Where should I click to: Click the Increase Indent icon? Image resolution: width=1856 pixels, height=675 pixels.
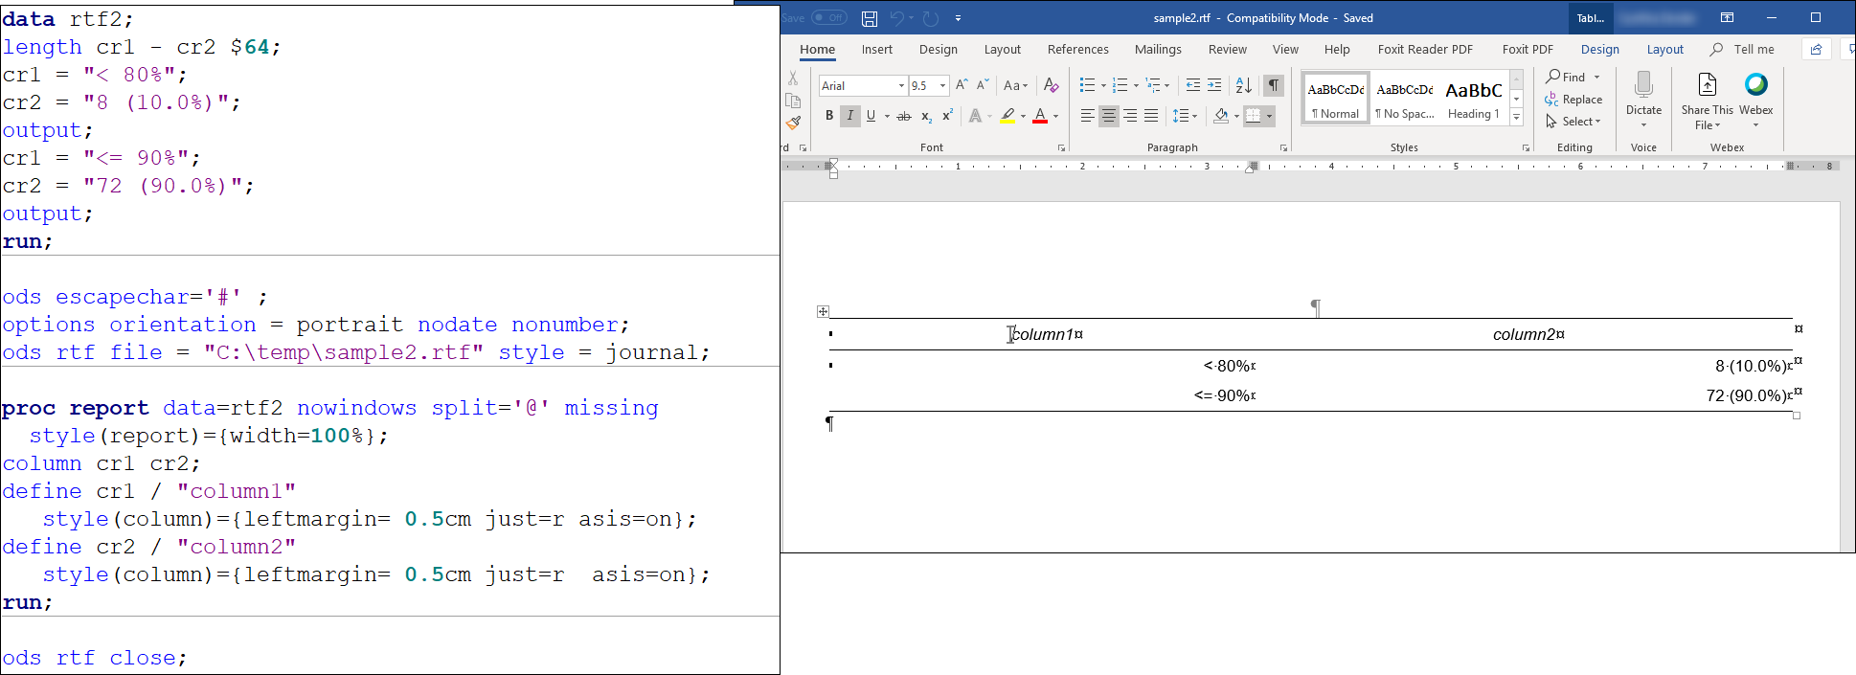pos(1214,85)
